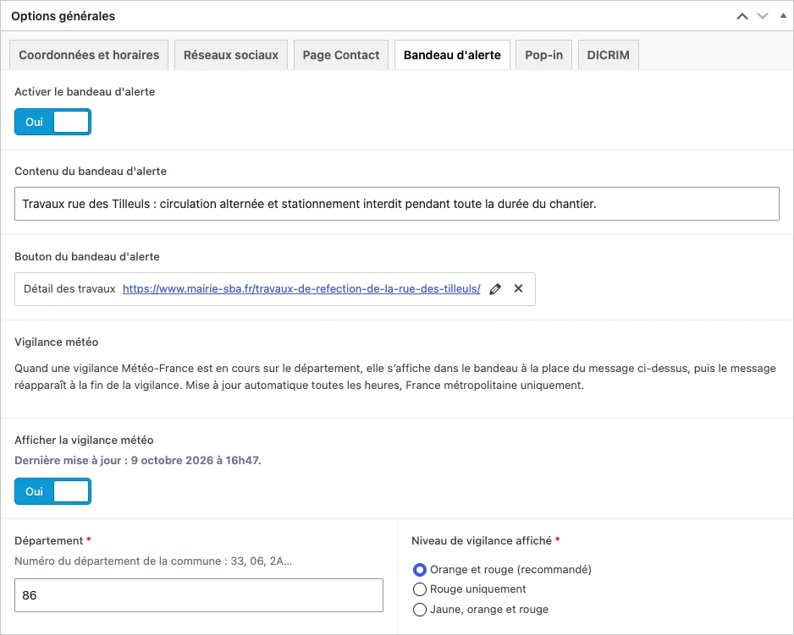The width and height of the screenshot is (794, 635).
Task: Open the travaux rue des tilleuls link
Action: 301,289
